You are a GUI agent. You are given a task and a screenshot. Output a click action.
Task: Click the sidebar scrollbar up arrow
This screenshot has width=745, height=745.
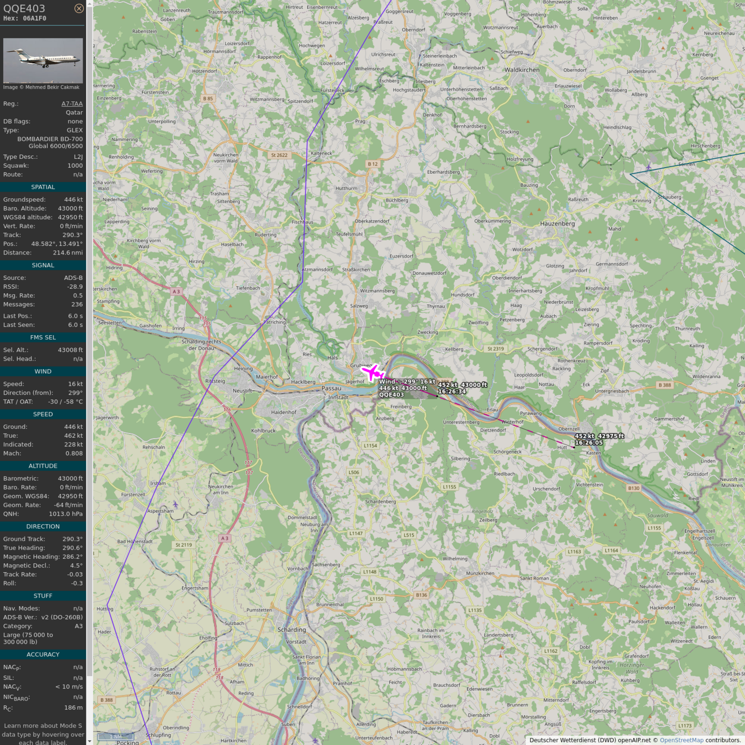click(x=90, y=4)
